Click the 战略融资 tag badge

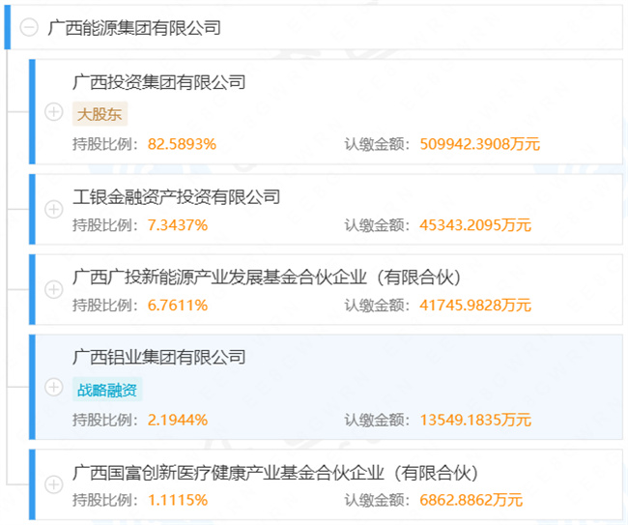click(107, 390)
